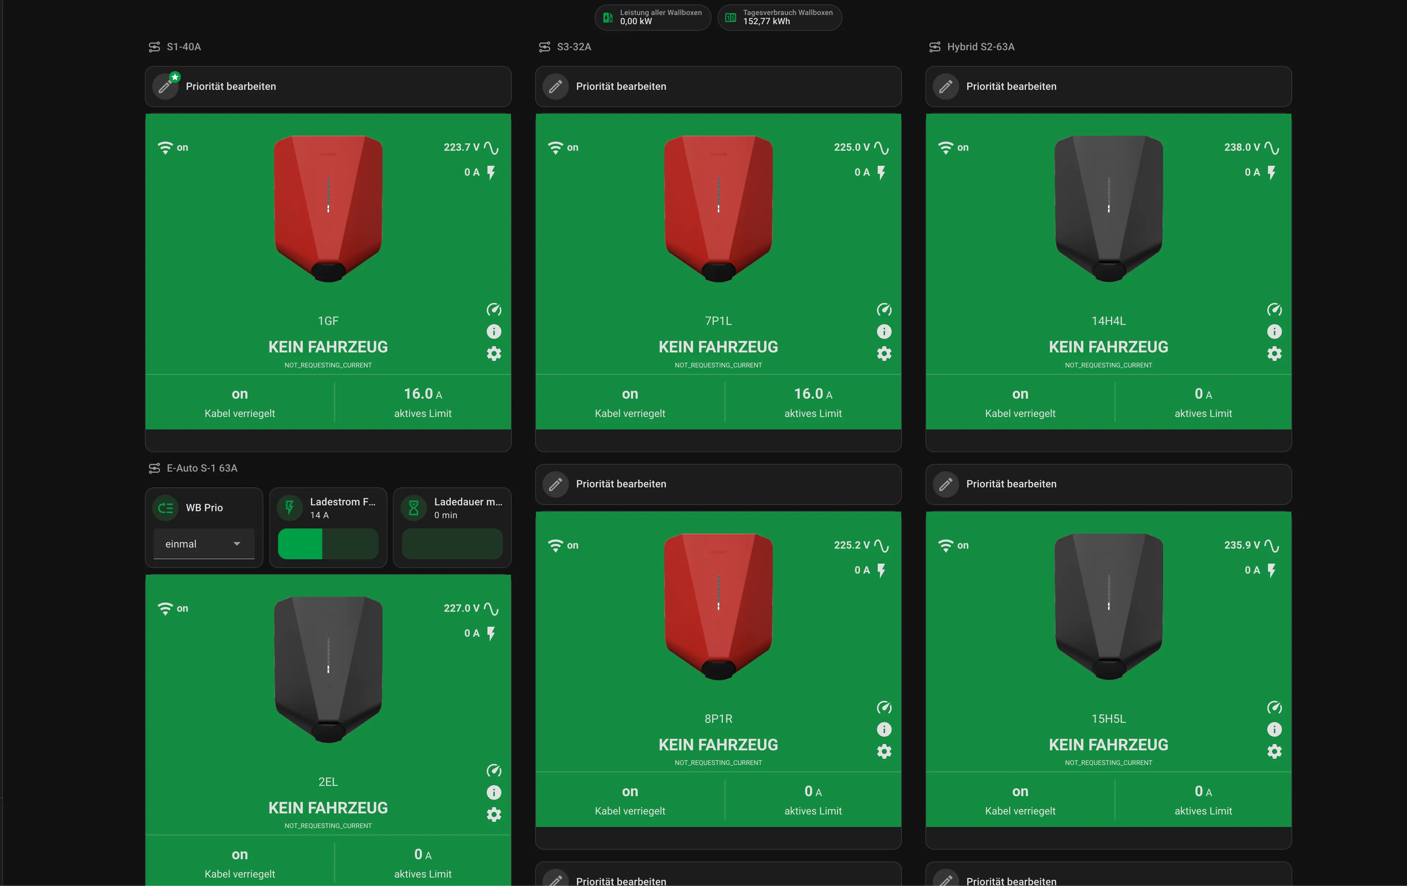Toggle 'Kabel verriegelt' on 2EL card
Viewport: 1407px width, 886px height.
pos(240,863)
